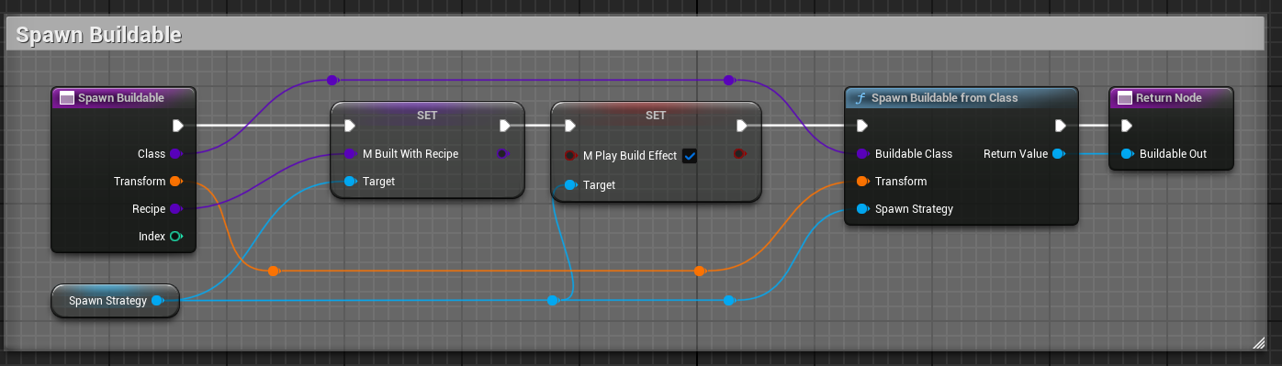Select the SET title above M Built With Recipe
The image size is (1282, 366).
click(x=427, y=116)
